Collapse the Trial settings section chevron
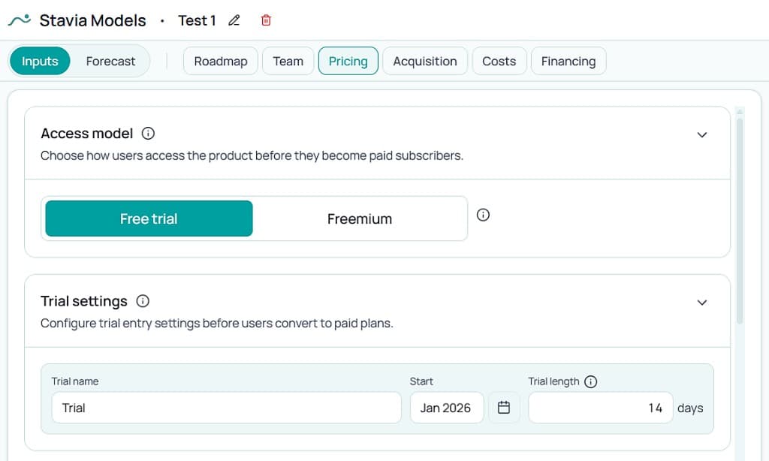 (702, 303)
